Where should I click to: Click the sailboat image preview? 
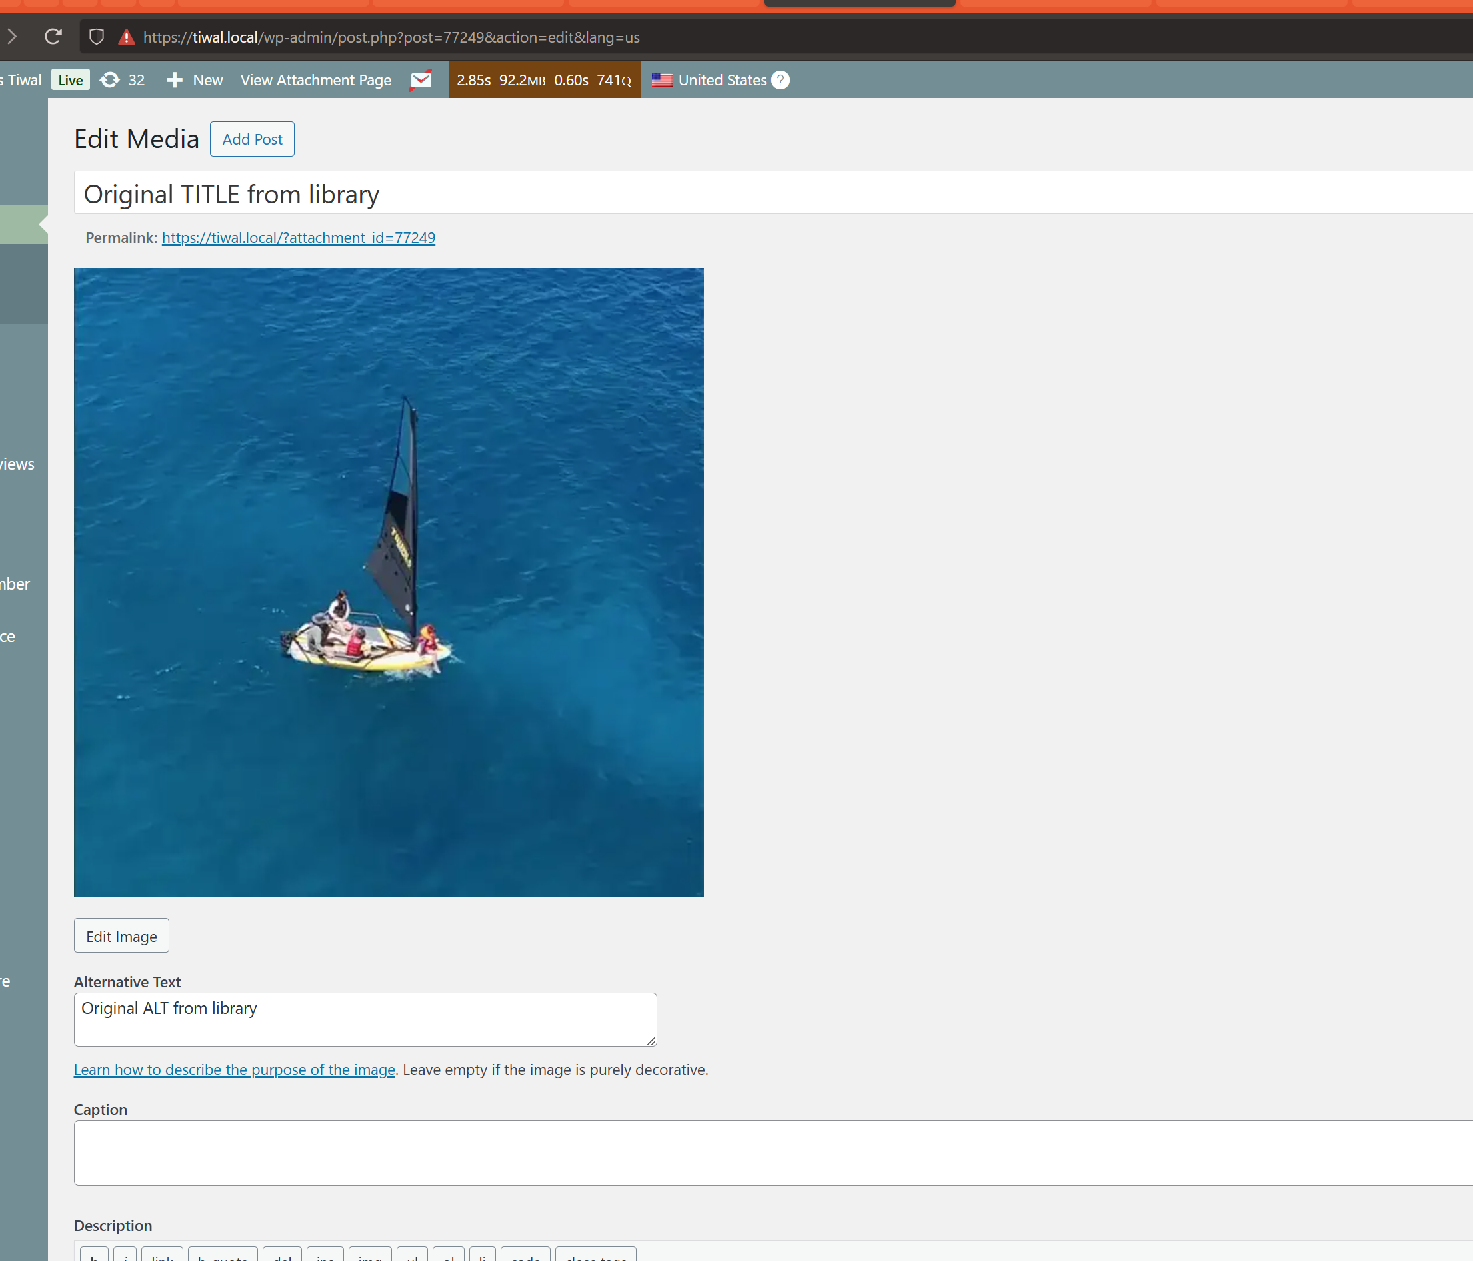point(389,582)
